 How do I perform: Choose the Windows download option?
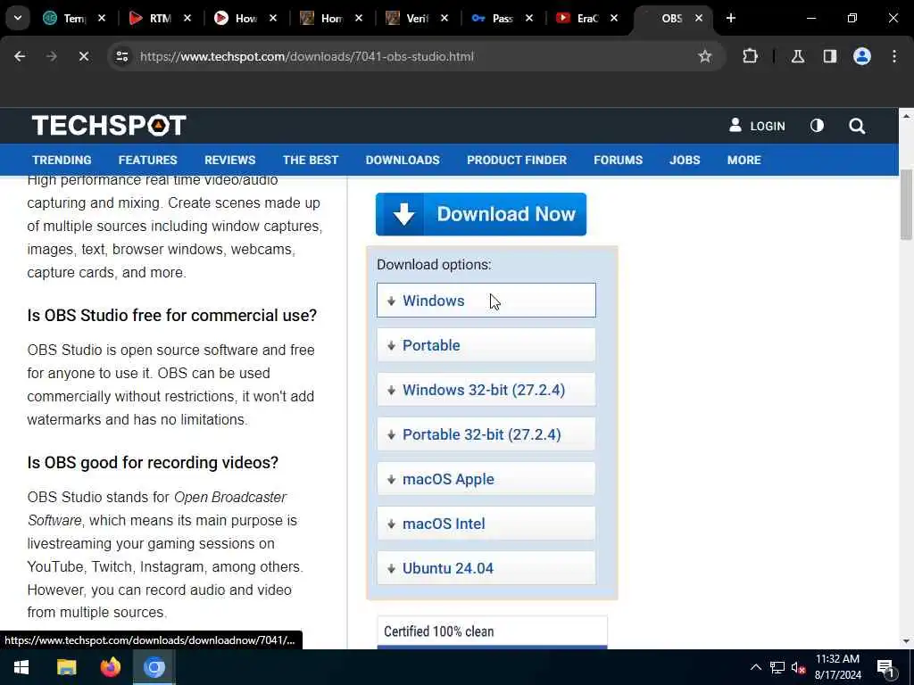click(x=486, y=301)
